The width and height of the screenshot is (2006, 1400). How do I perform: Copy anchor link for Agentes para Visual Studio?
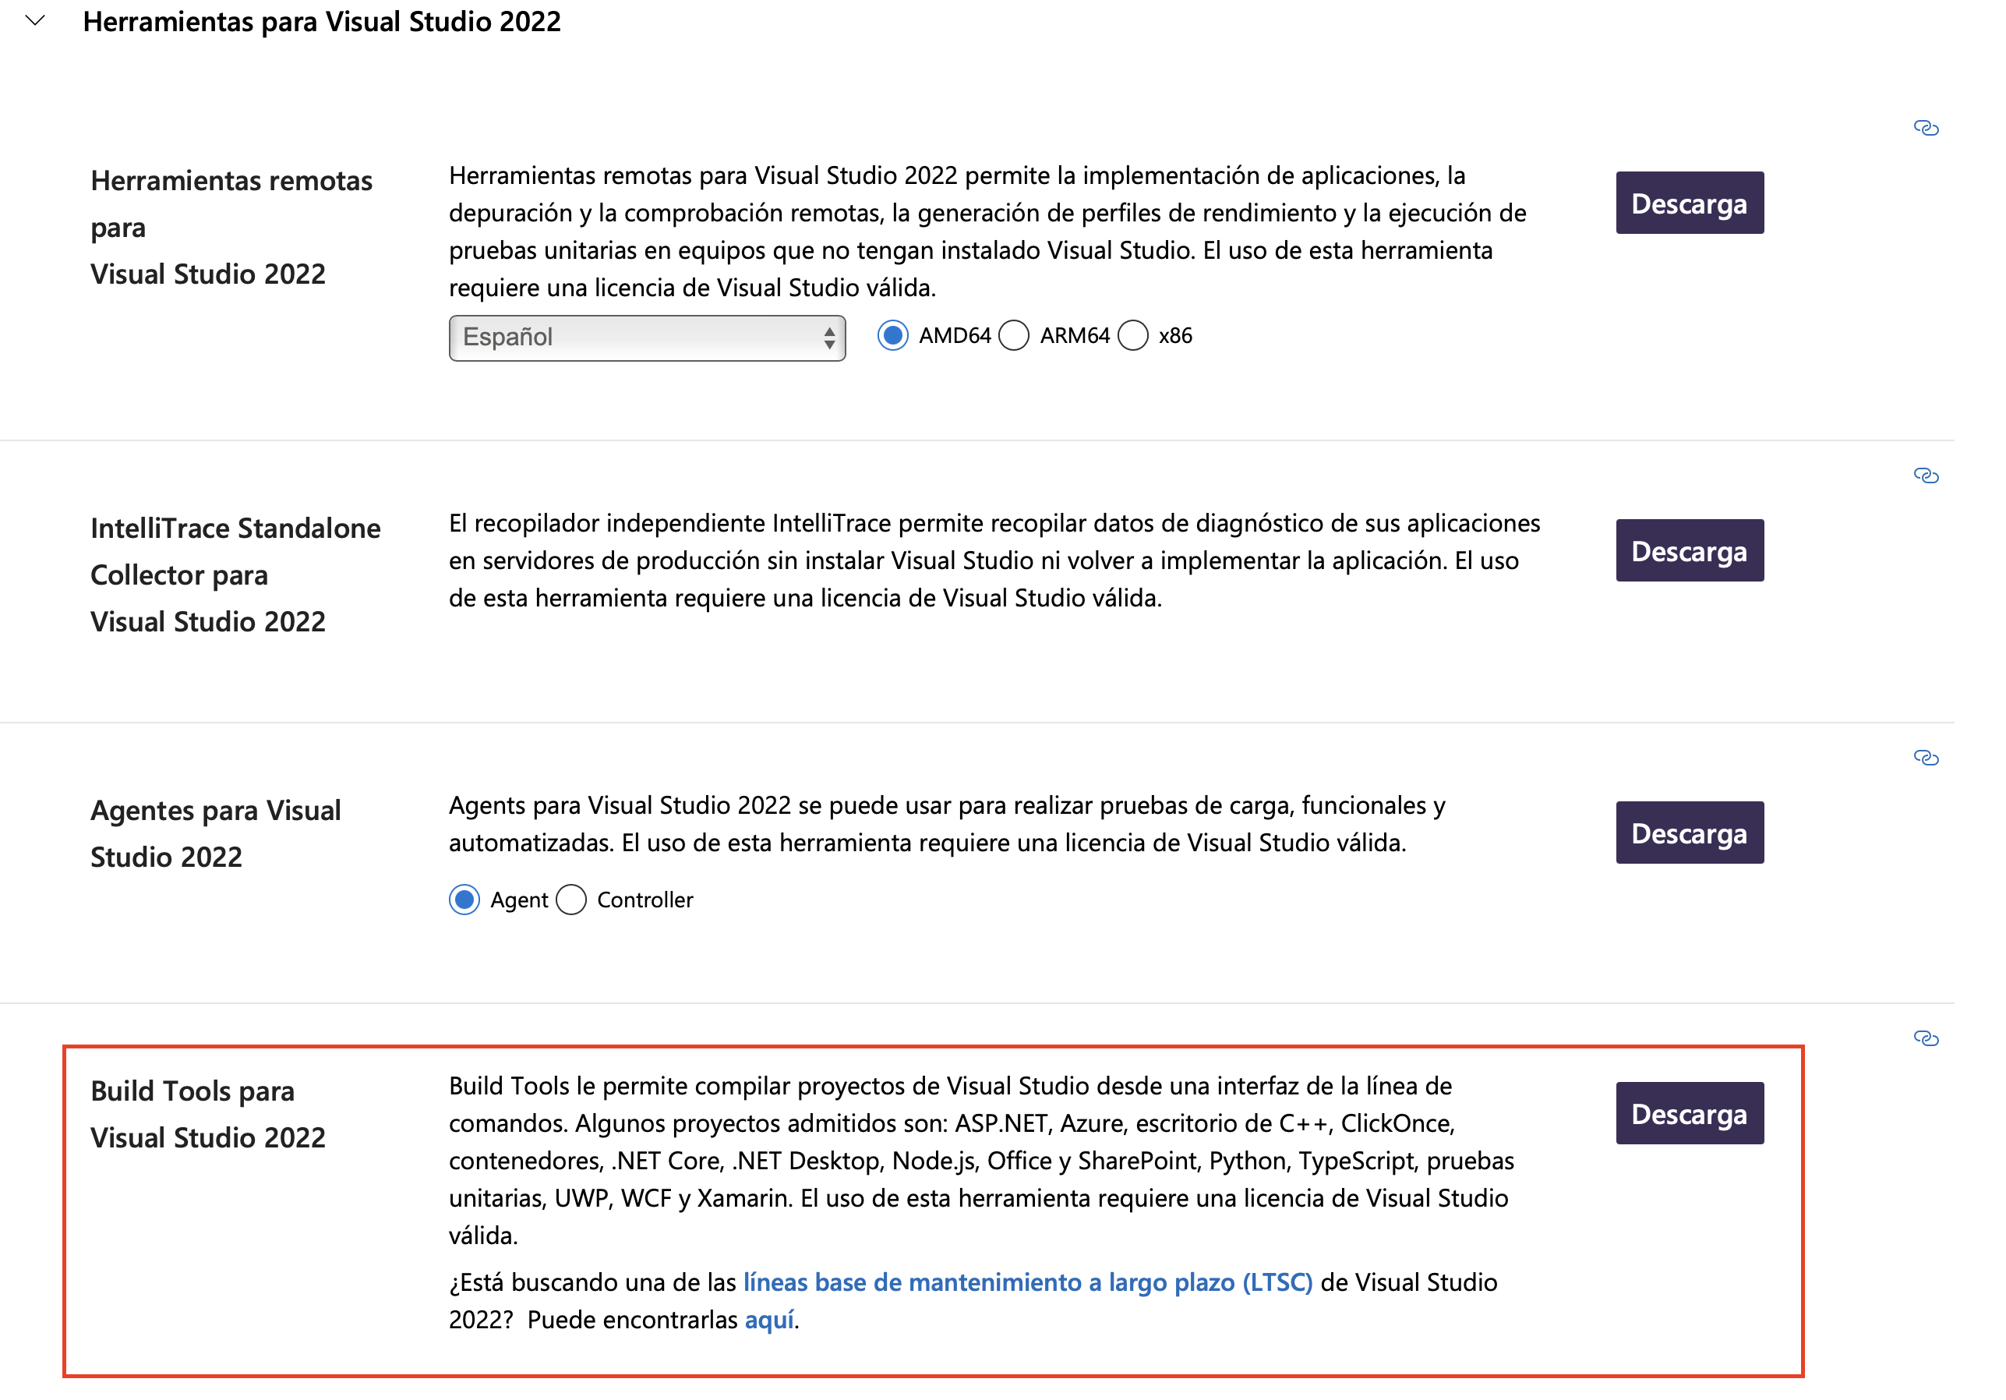pyautogui.click(x=1926, y=758)
